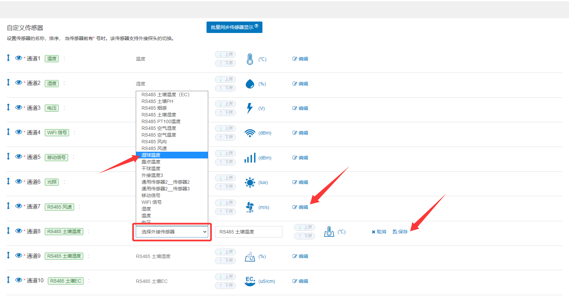Image resolution: width=569 pixels, height=296 pixels.
Task: Toggle visibility eye for 通道8
Action: click(x=19, y=231)
